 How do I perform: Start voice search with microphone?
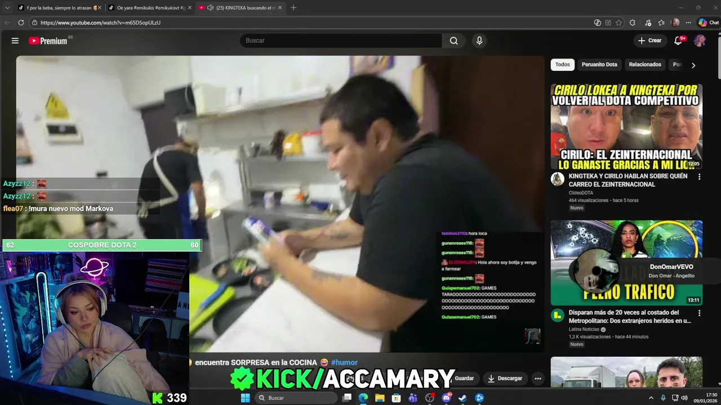click(479, 40)
